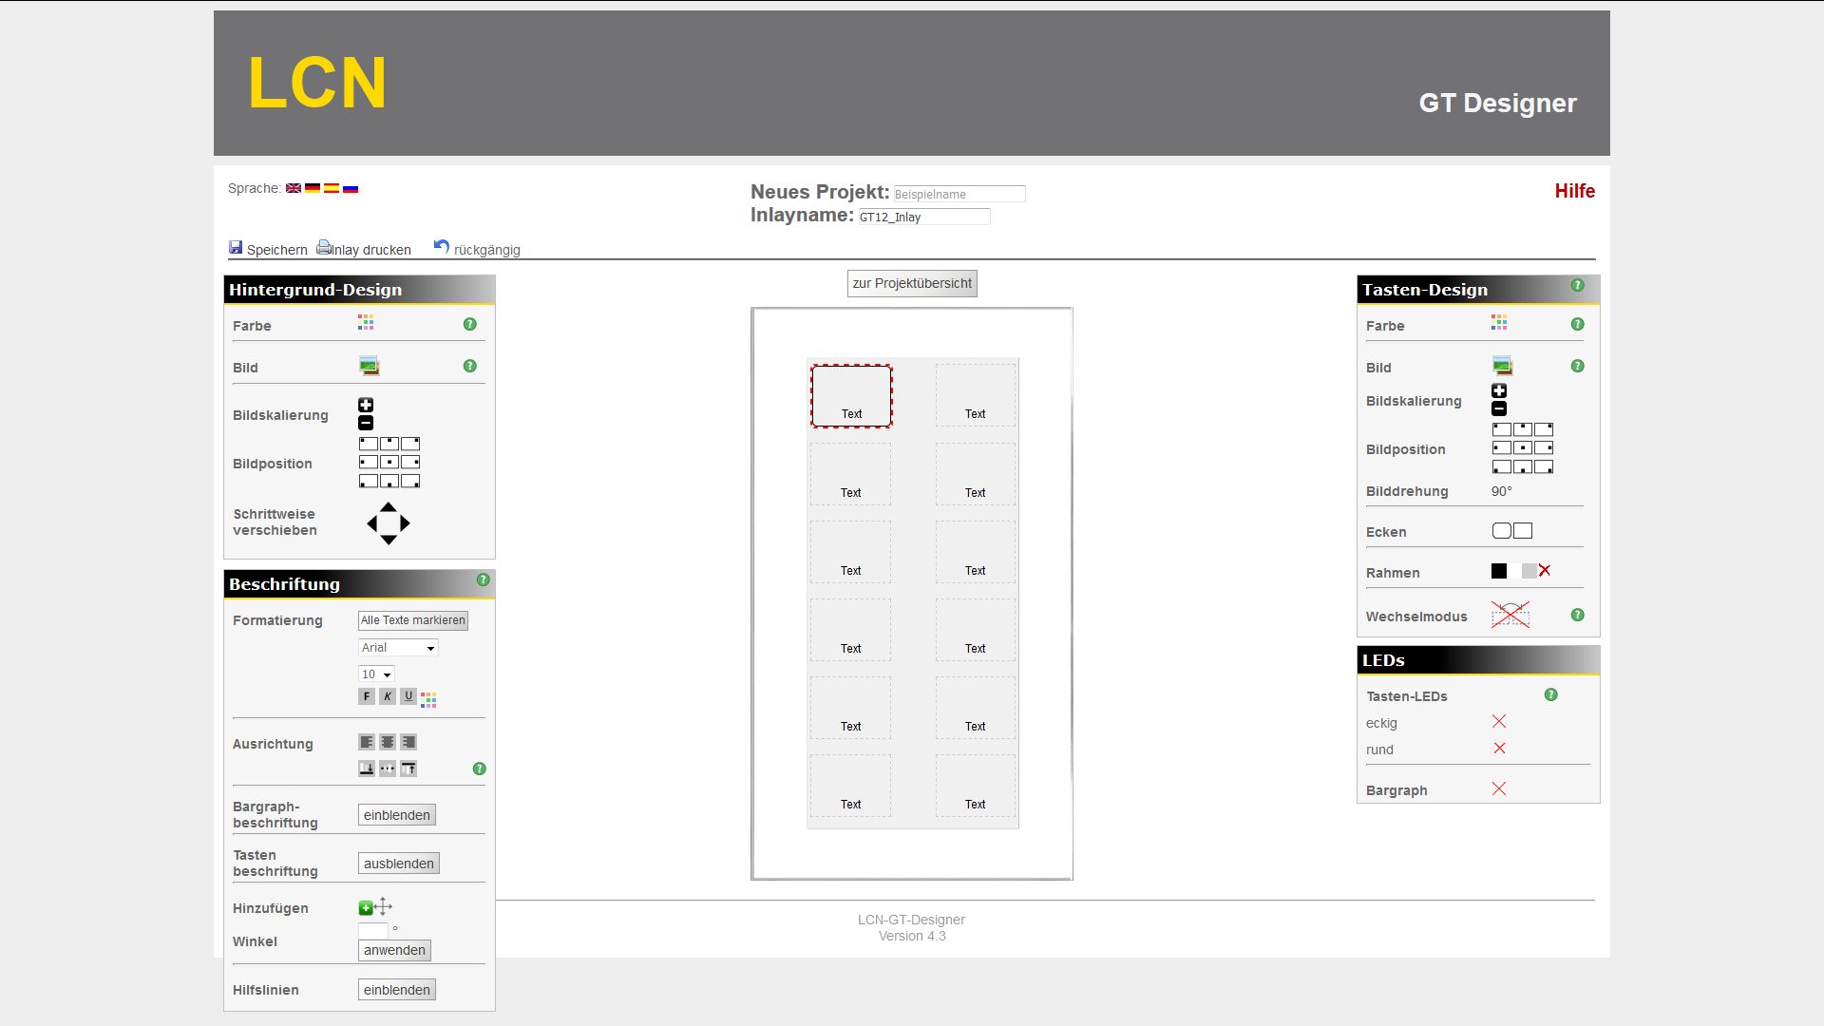The image size is (1824, 1026).
Task: Set key image position to top-right
Action: pos(1544,429)
